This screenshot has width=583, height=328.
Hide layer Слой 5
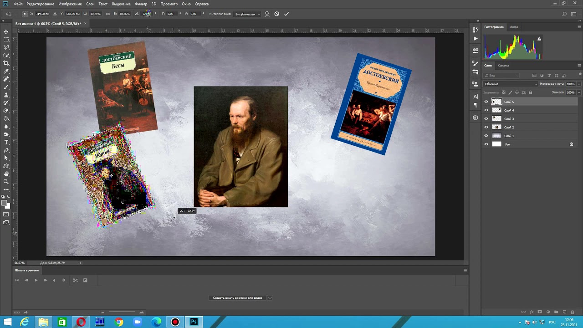486,102
